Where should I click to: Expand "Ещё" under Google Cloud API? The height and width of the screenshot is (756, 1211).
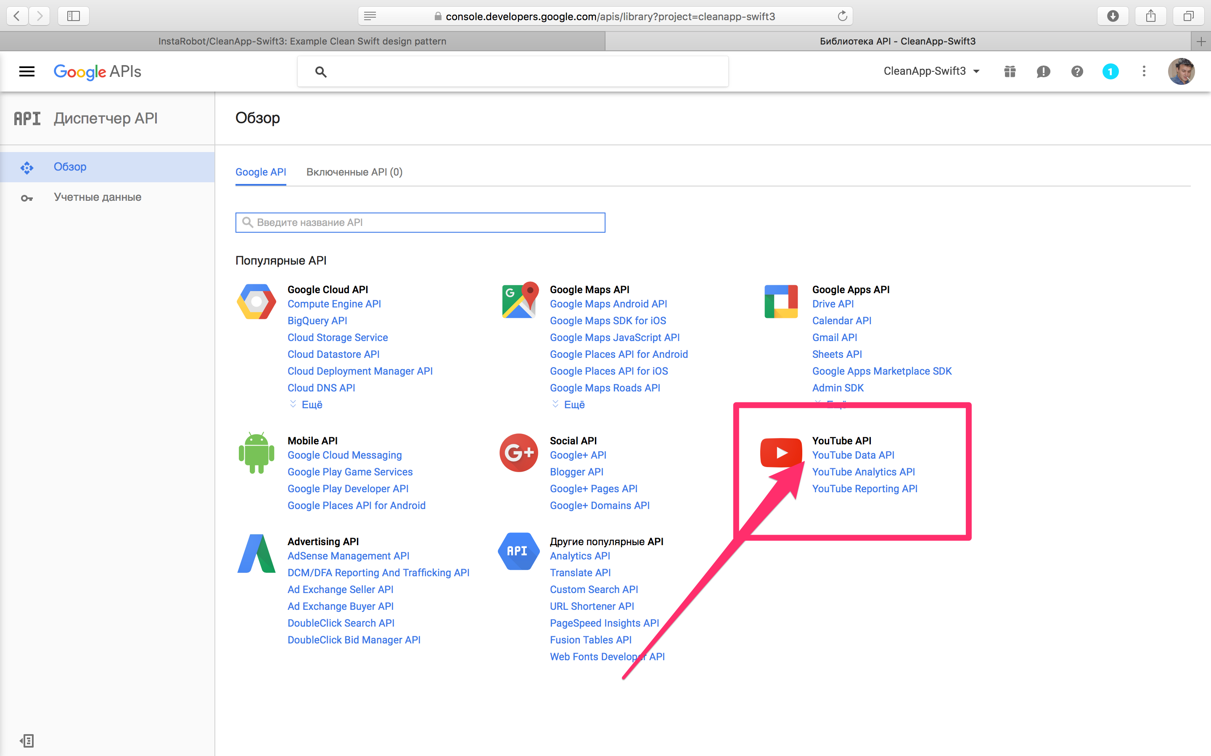pos(311,404)
